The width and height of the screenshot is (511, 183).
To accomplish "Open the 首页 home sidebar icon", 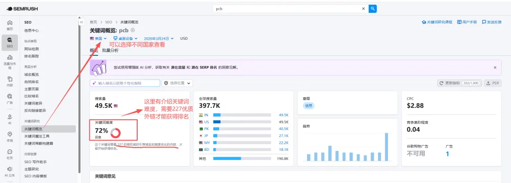I will [10, 25].
